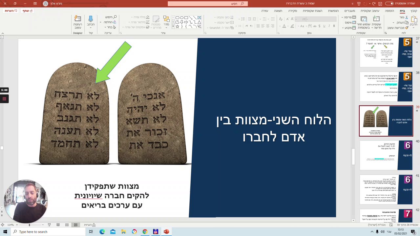Open the Design (עיצוב שקופית) tab
This screenshot has height=236, width=420.
click(x=370, y=11)
